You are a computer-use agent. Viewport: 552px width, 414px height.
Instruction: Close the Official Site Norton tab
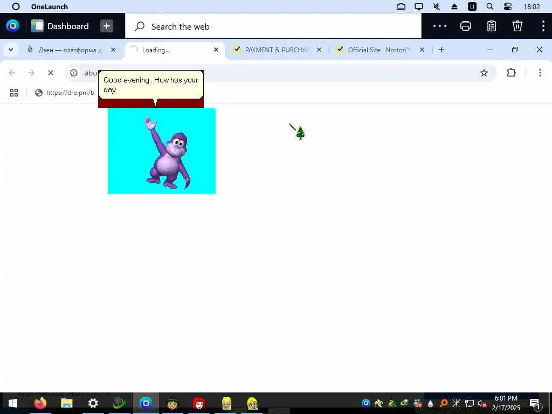(x=422, y=50)
